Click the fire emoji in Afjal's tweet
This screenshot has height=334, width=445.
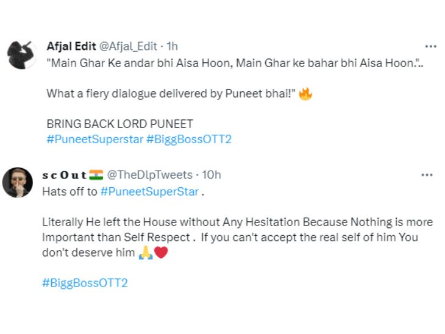coord(305,95)
